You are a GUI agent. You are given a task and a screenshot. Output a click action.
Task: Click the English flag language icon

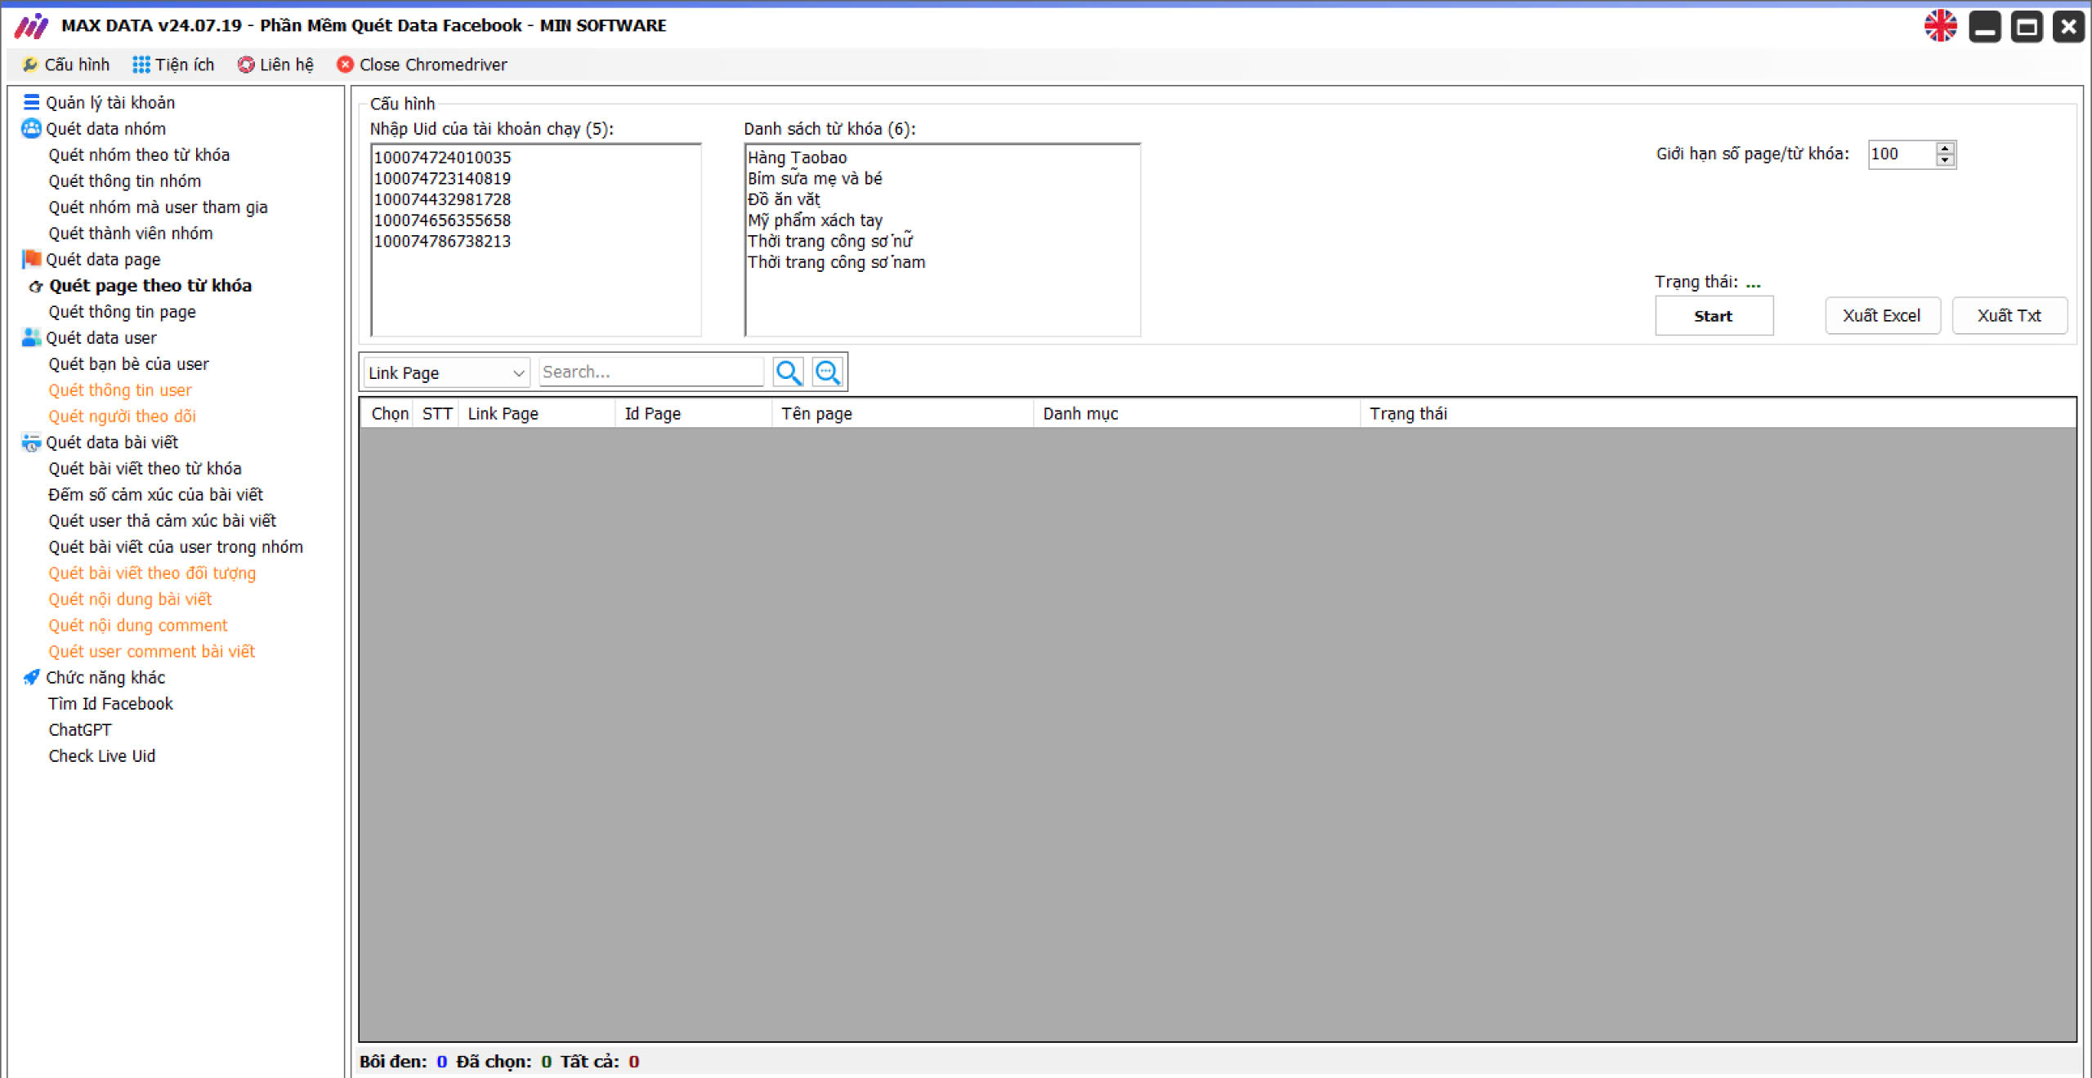click(x=1942, y=24)
